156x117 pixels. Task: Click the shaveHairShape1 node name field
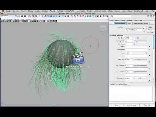click(134, 30)
